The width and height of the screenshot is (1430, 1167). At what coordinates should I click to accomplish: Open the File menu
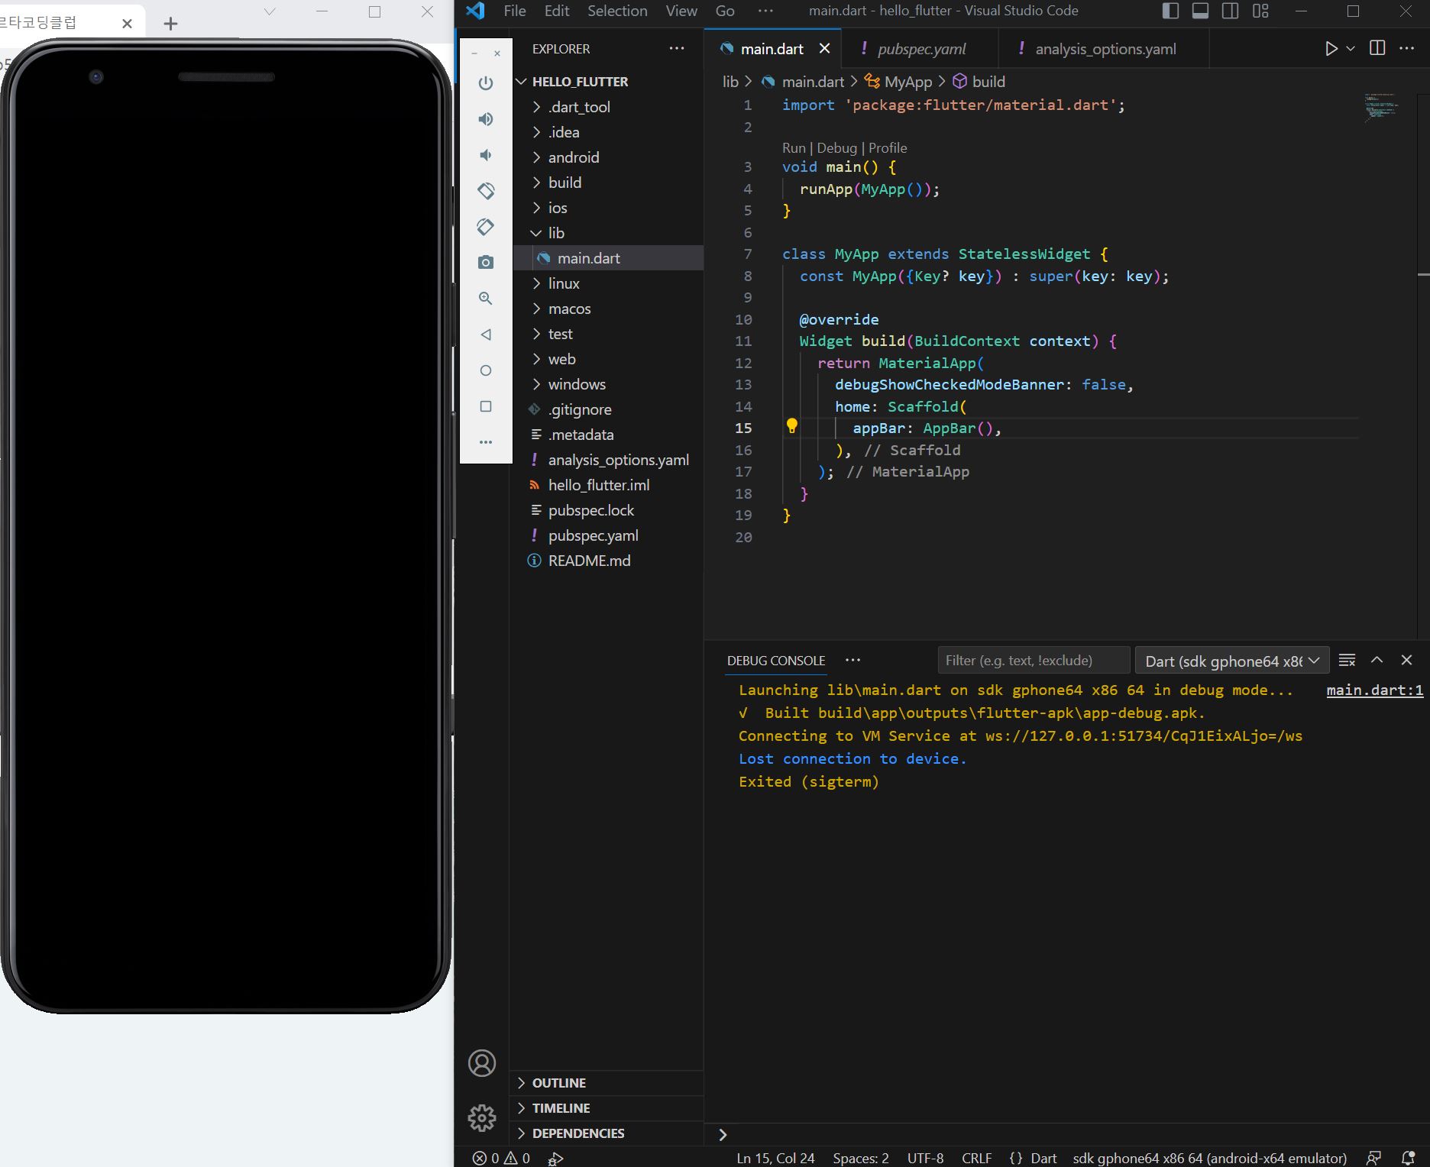tap(515, 11)
